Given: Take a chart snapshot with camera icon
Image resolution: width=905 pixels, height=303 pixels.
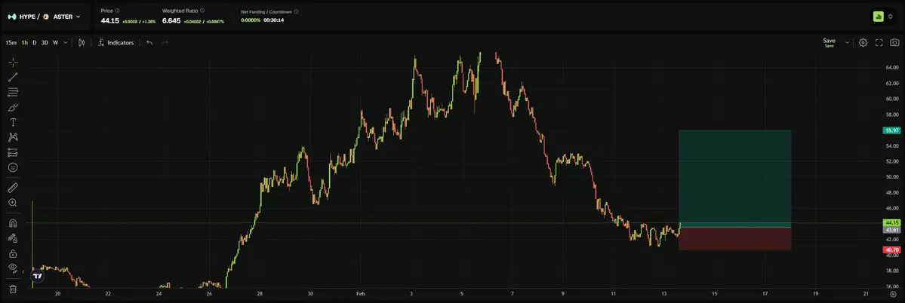Looking at the screenshot, I should pyautogui.click(x=894, y=43).
